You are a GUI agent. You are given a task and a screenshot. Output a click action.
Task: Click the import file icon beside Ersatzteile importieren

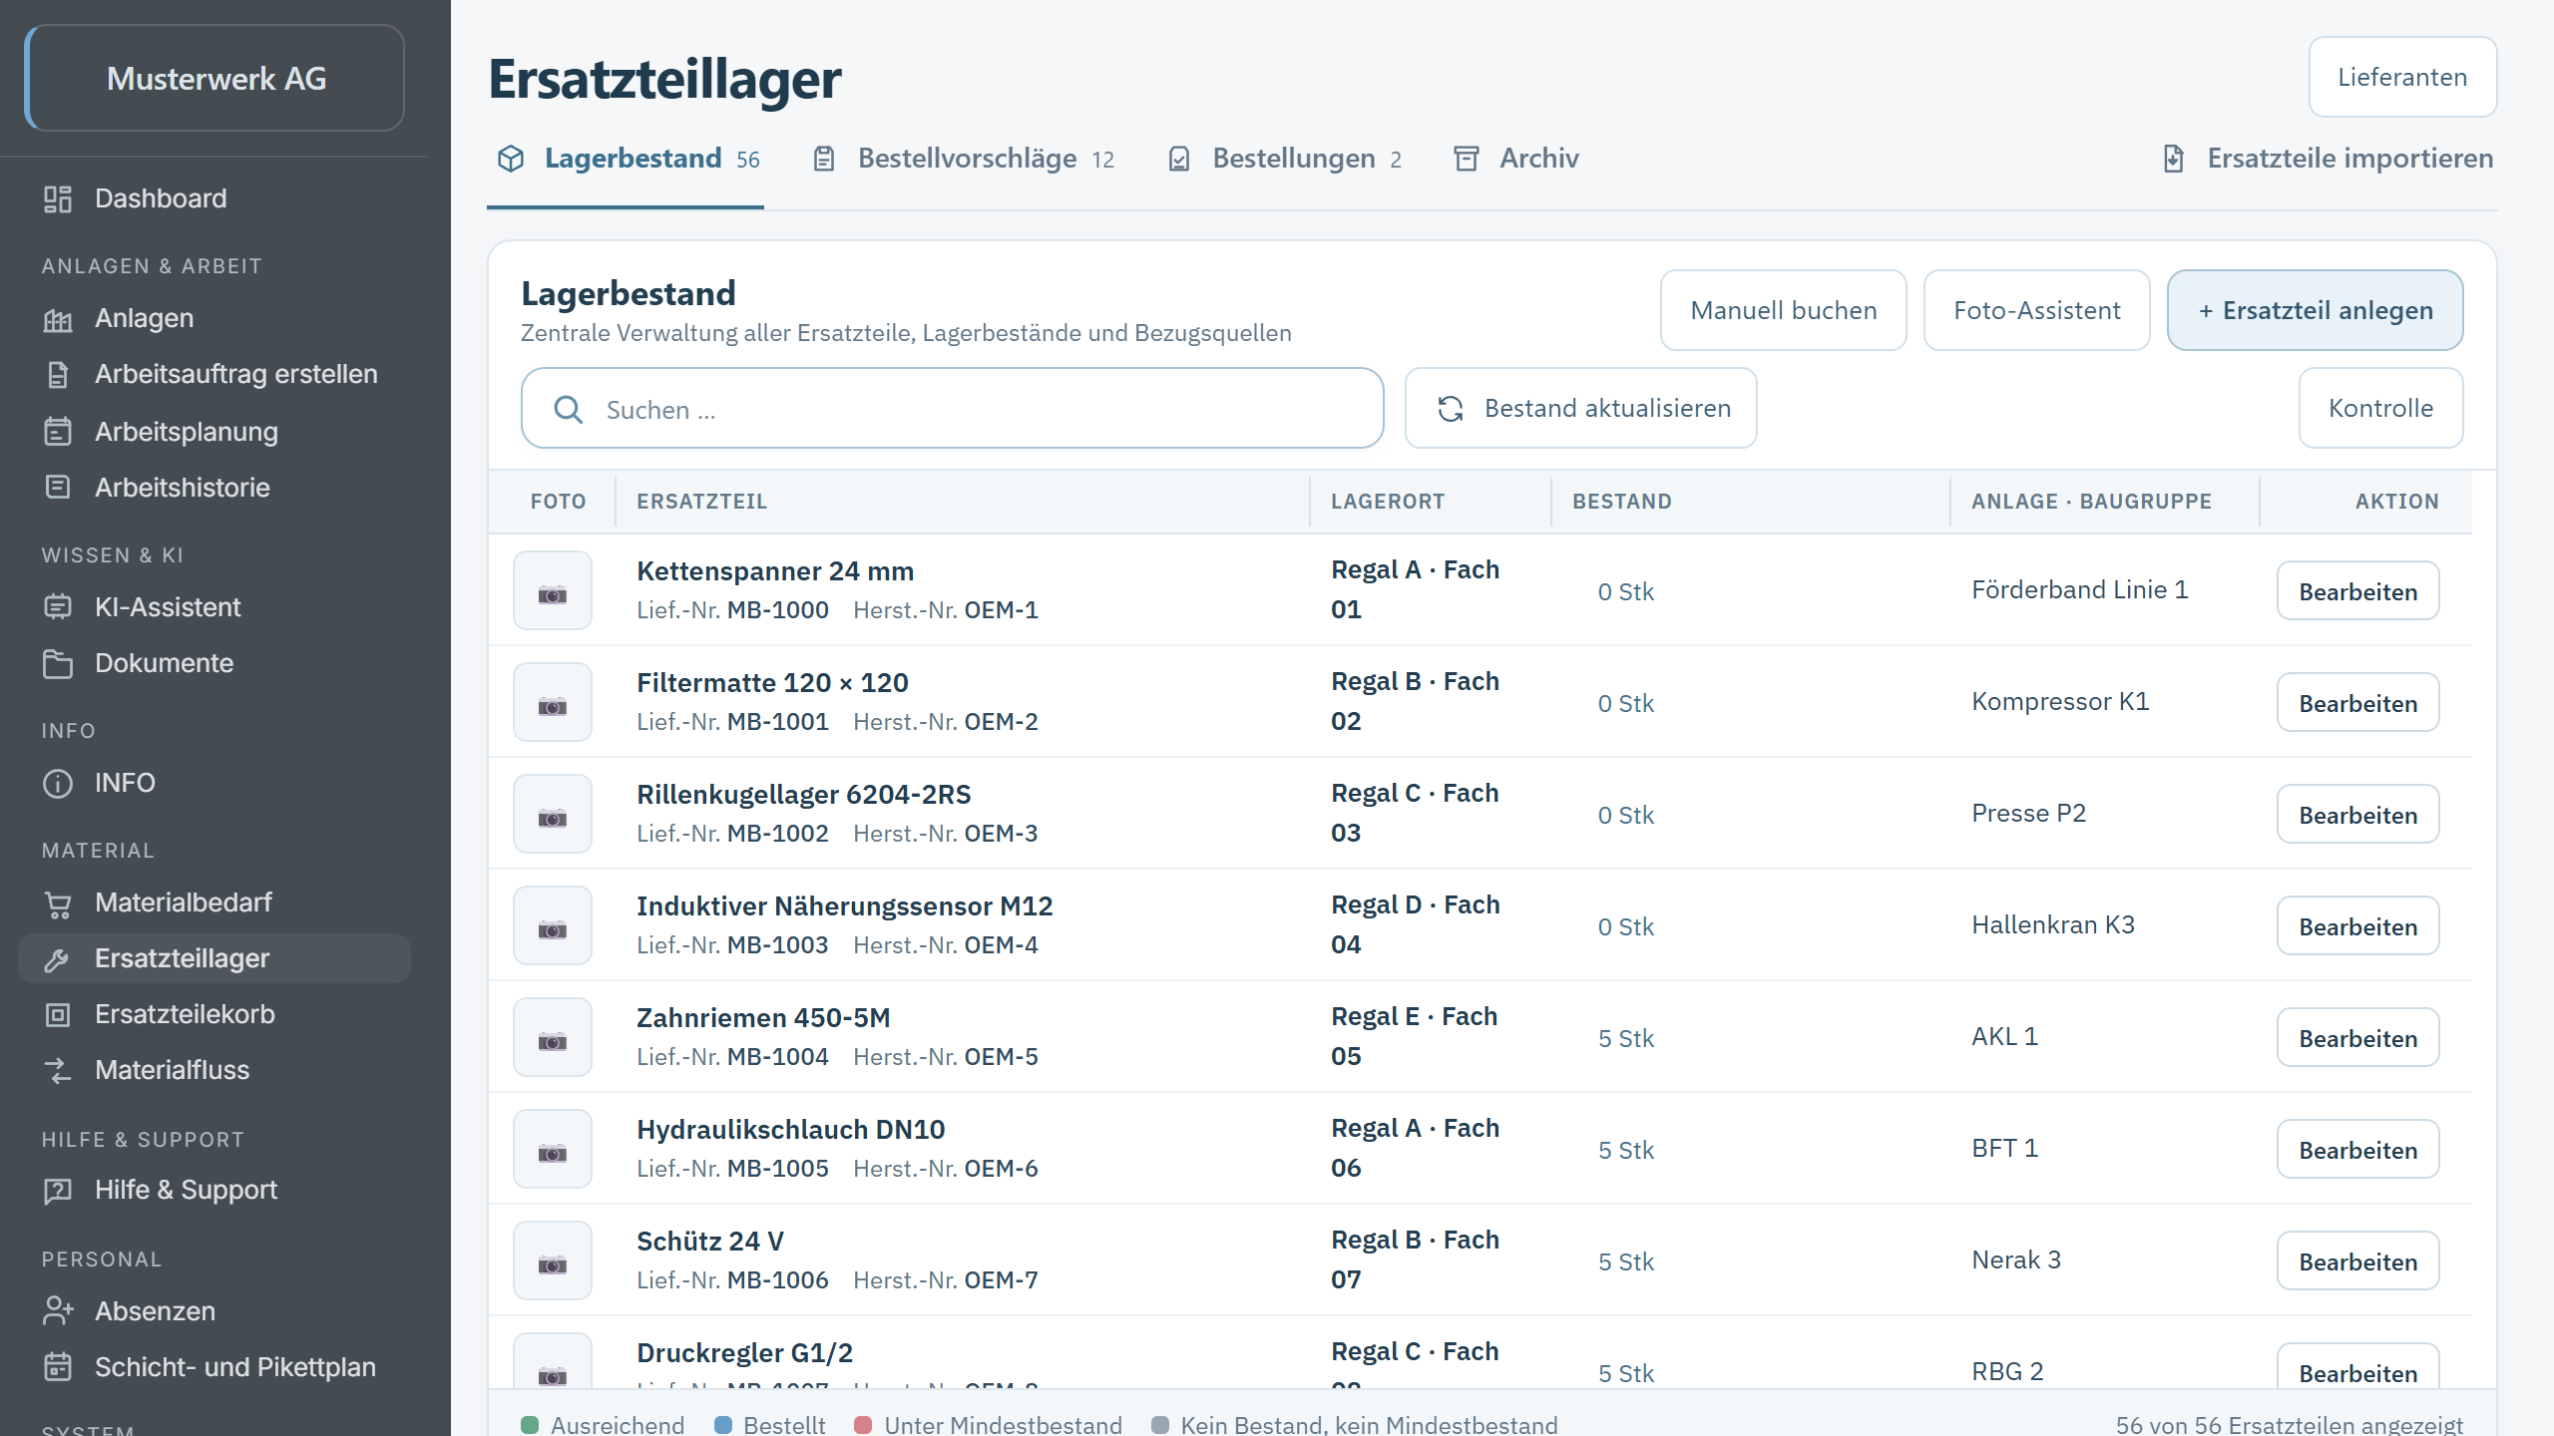click(2174, 159)
